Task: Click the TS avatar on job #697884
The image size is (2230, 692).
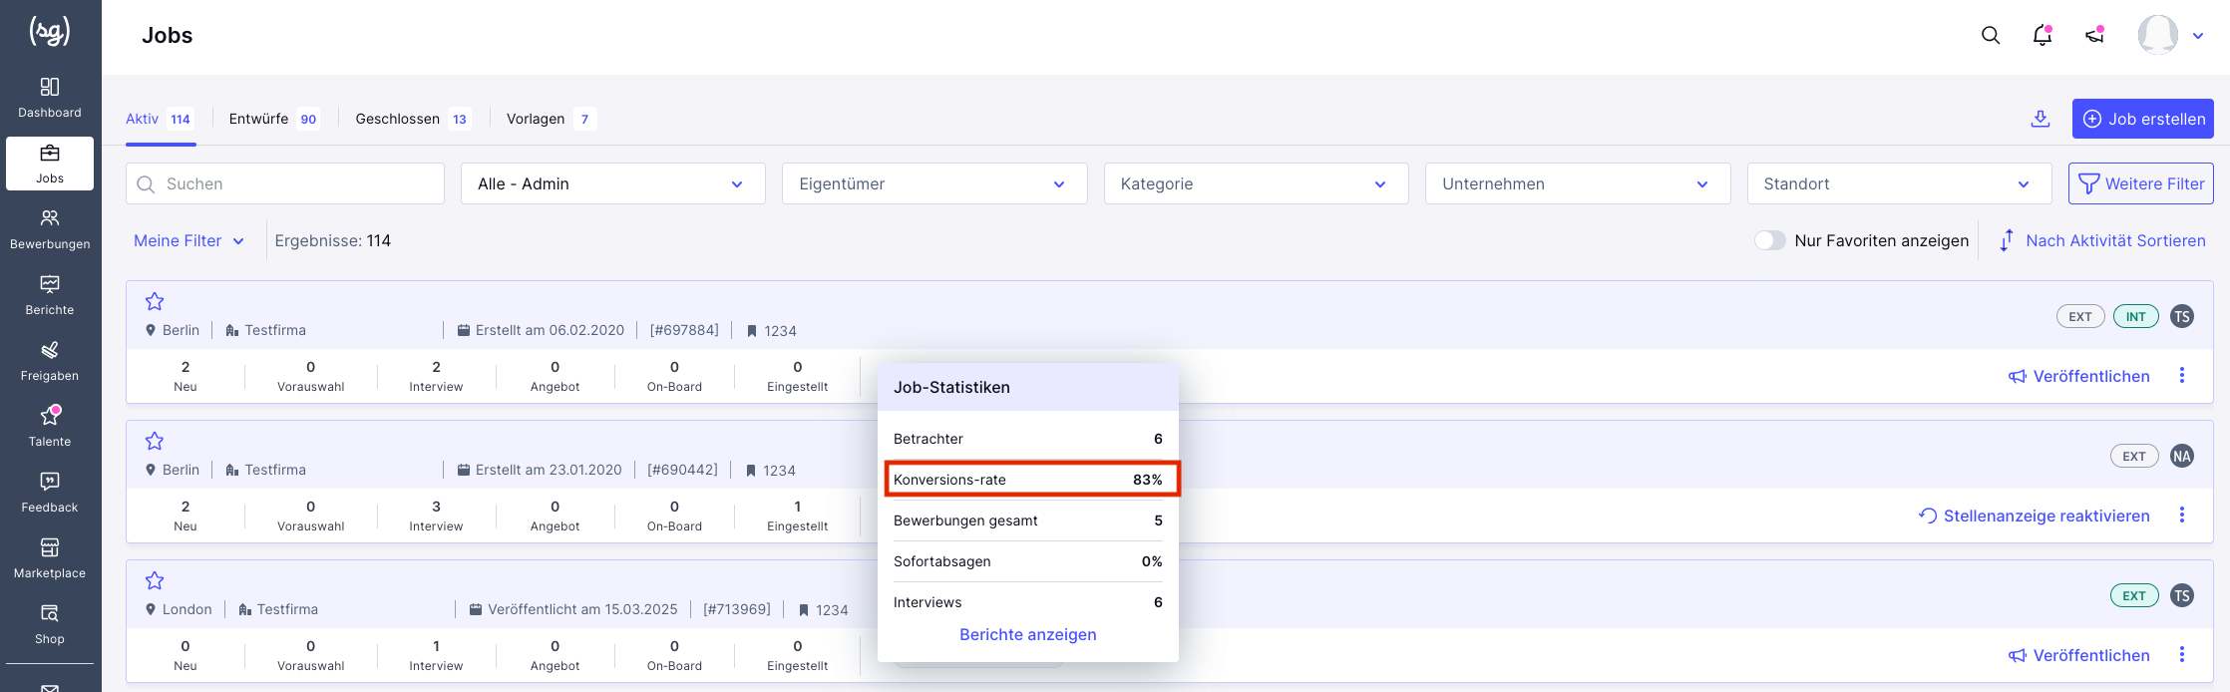Action: tap(2182, 316)
